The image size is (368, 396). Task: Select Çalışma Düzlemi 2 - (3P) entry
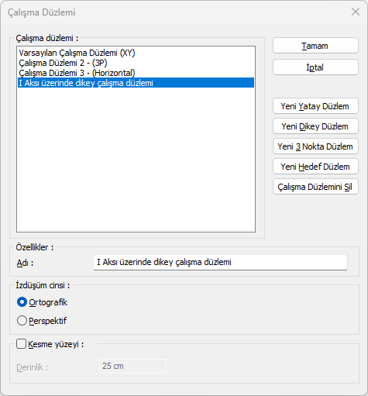click(63, 63)
